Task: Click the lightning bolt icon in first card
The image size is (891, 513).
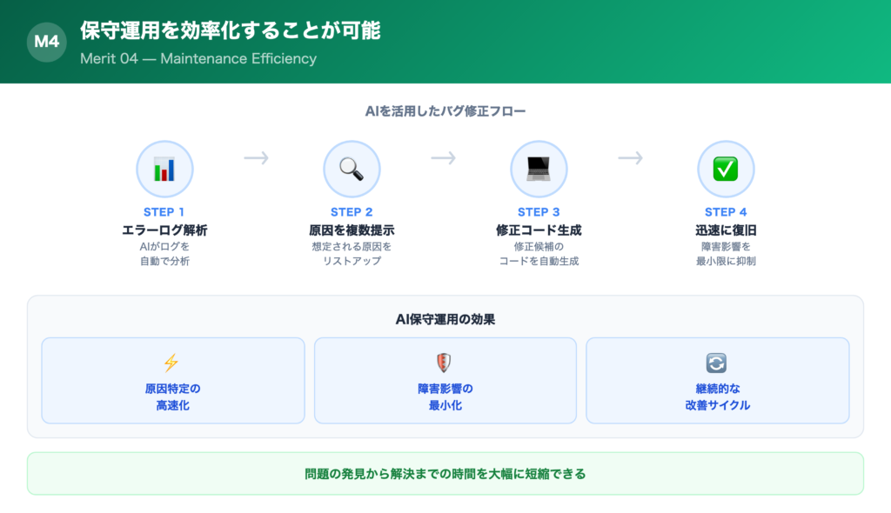Action: pos(171,363)
